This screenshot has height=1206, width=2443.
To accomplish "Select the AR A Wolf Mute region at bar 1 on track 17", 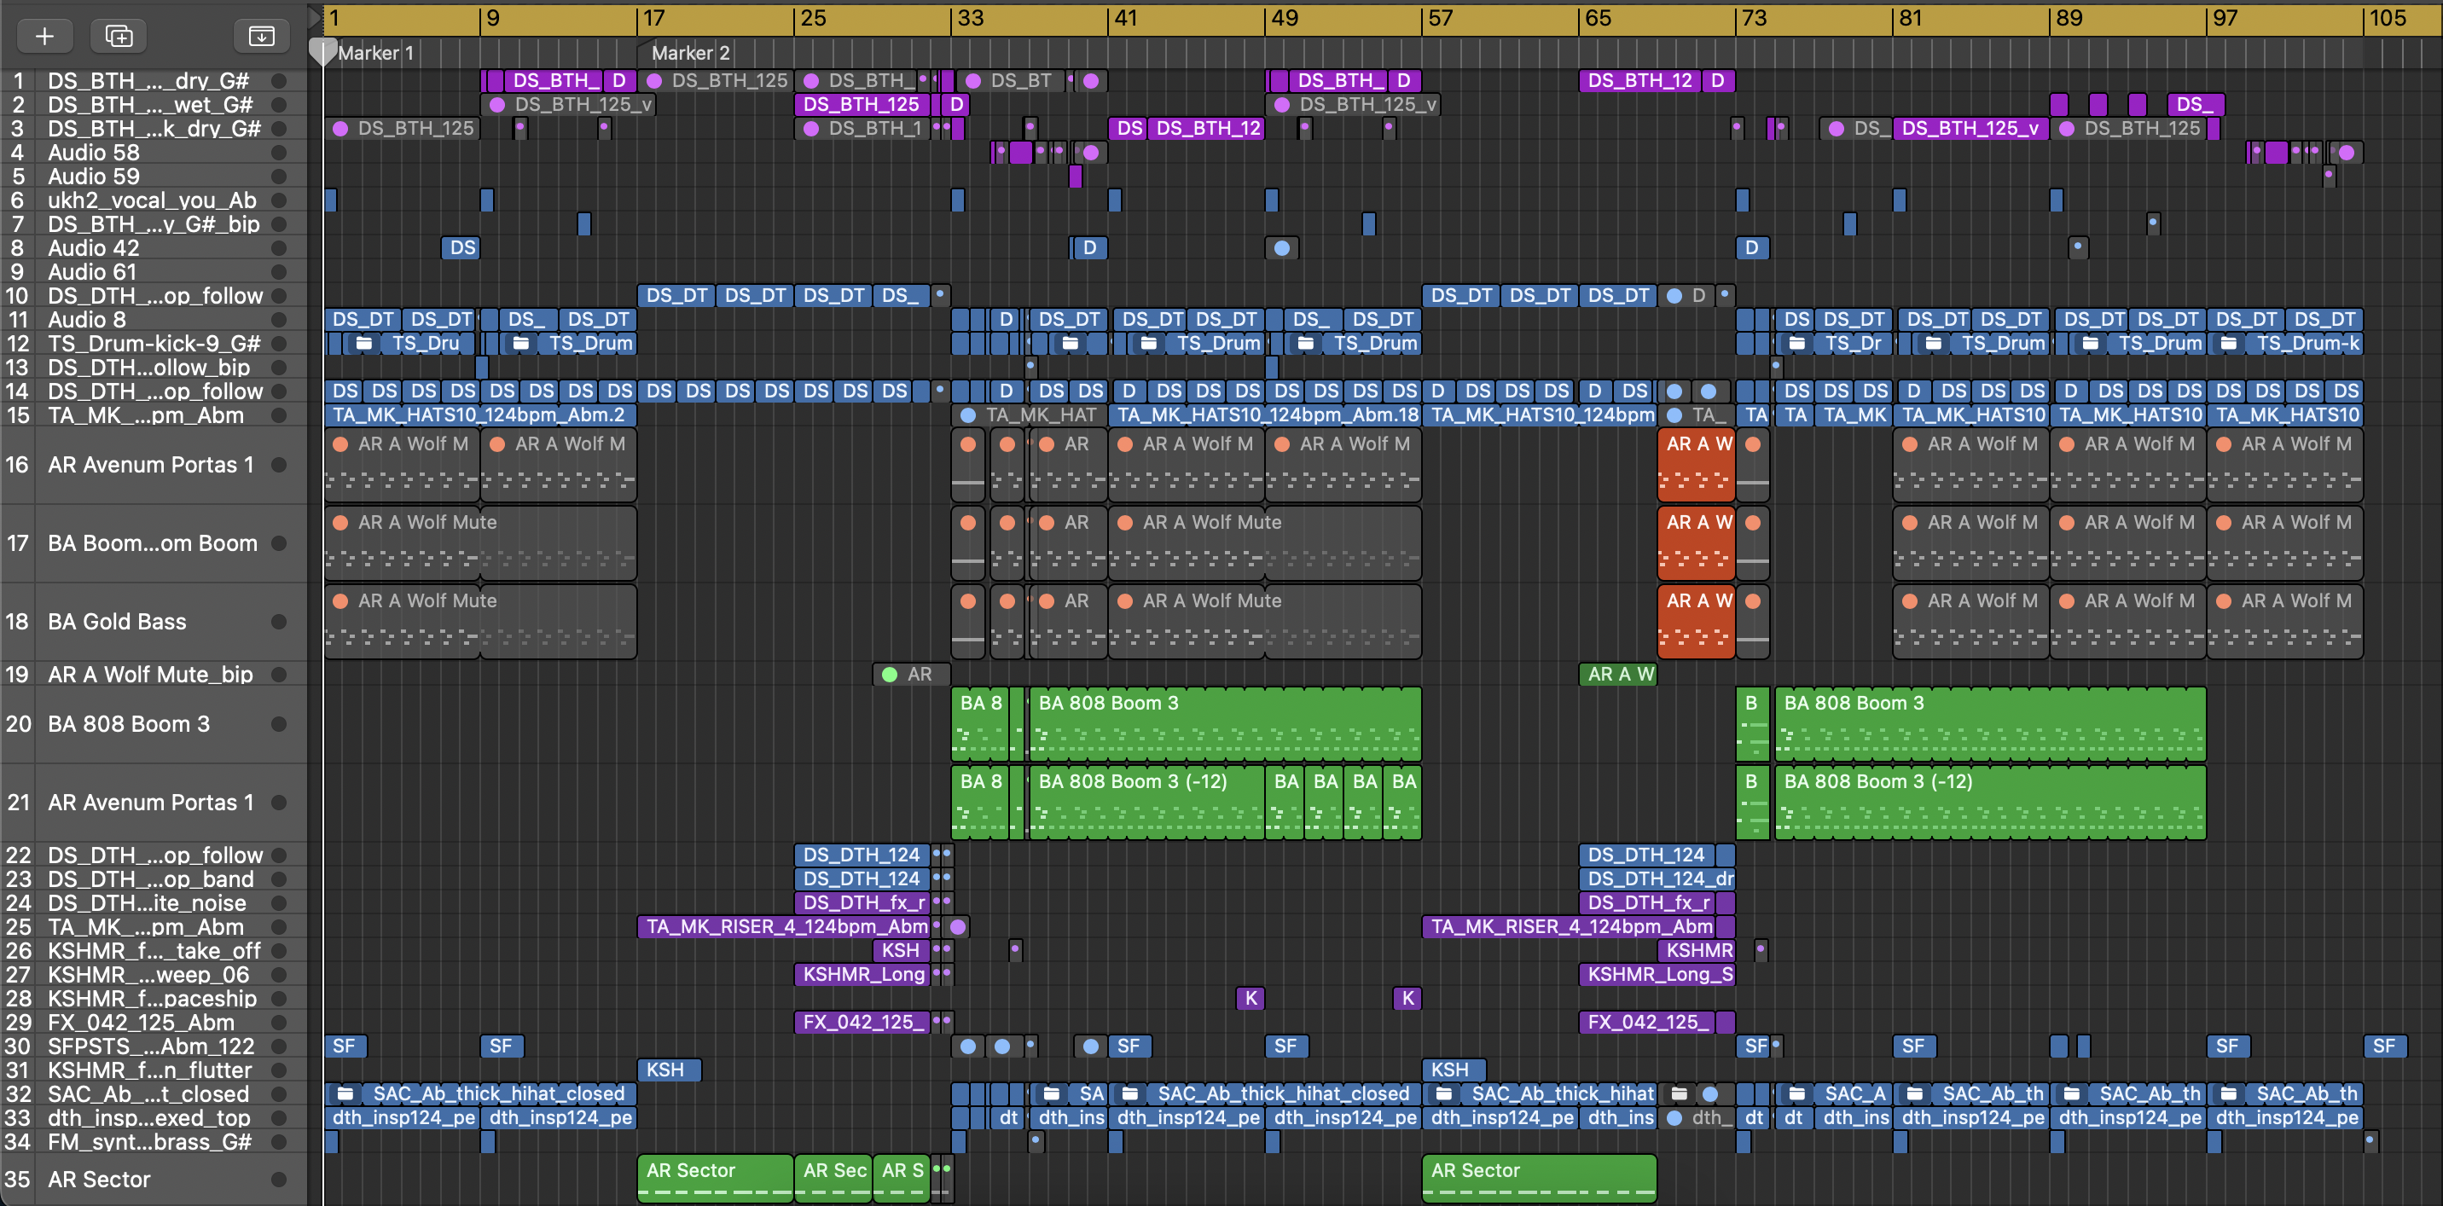I will pyautogui.click(x=480, y=543).
